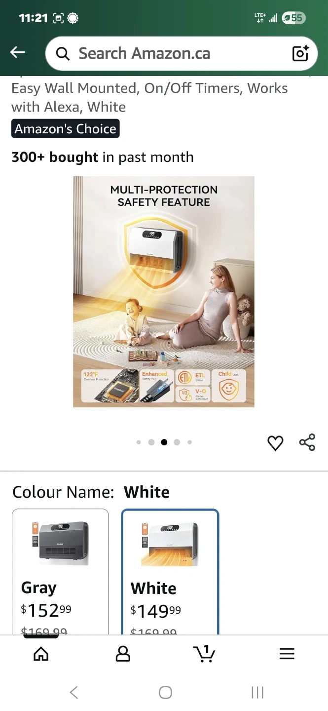Image resolution: width=328 pixels, height=711 pixels.
Task: Go to Amazon home tab
Action: (41, 654)
